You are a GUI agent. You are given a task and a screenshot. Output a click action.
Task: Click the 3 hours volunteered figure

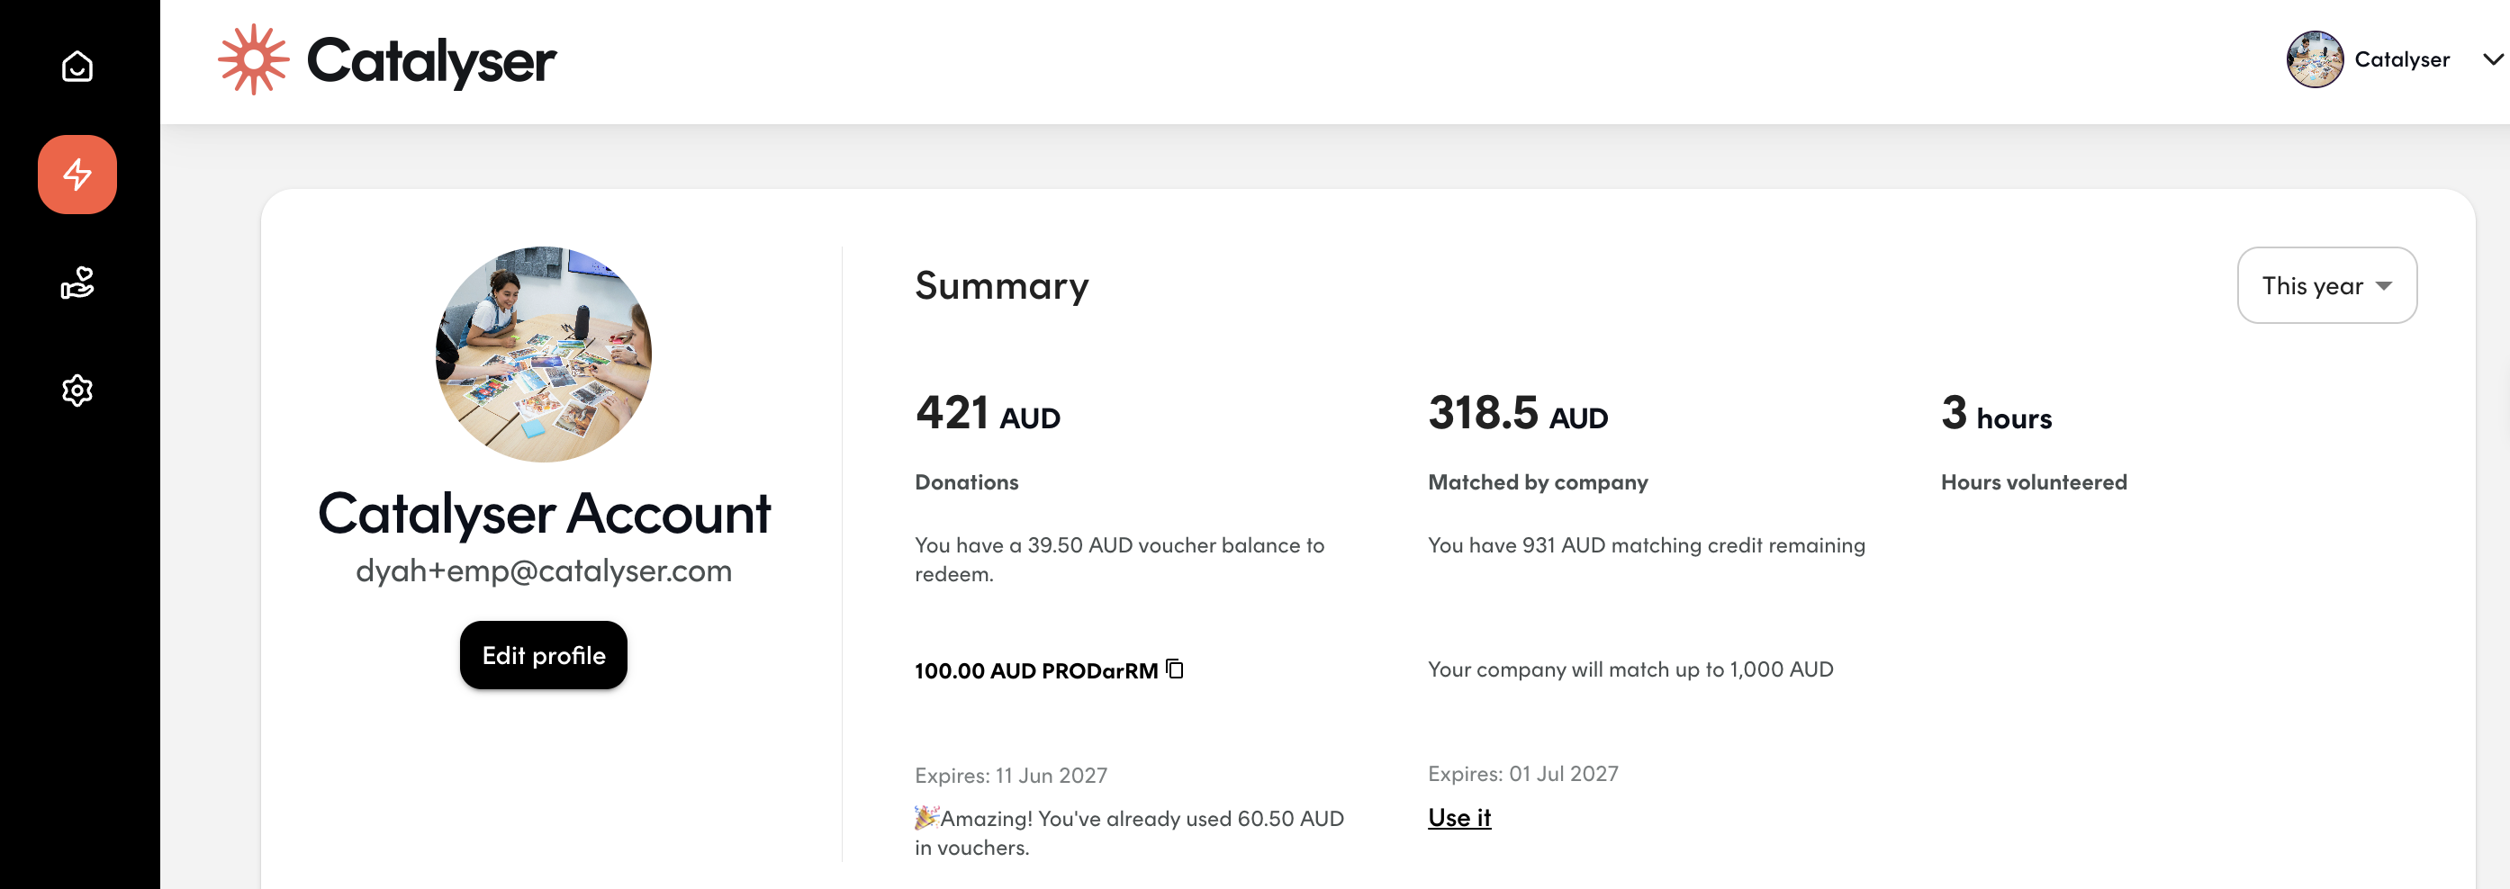[1997, 413]
